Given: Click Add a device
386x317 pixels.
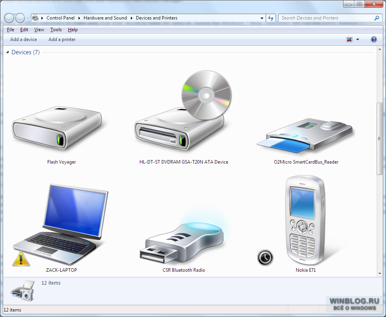Looking at the screenshot, I should click(23, 39).
